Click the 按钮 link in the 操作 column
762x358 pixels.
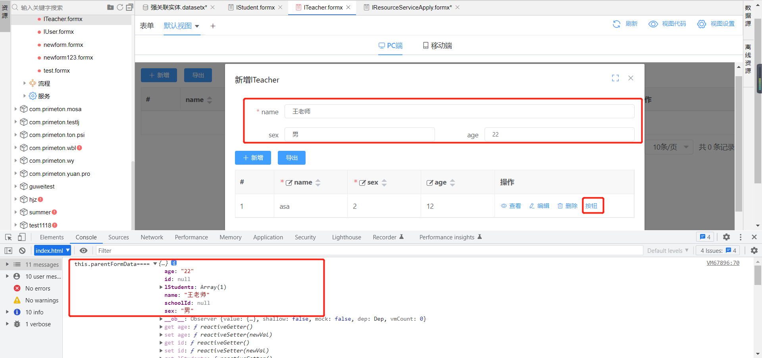pyautogui.click(x=591, y=206)
